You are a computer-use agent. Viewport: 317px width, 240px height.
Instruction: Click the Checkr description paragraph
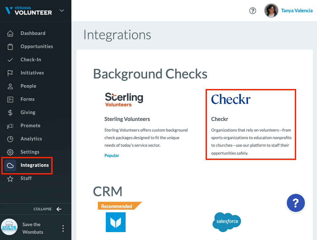coord(251,141)
